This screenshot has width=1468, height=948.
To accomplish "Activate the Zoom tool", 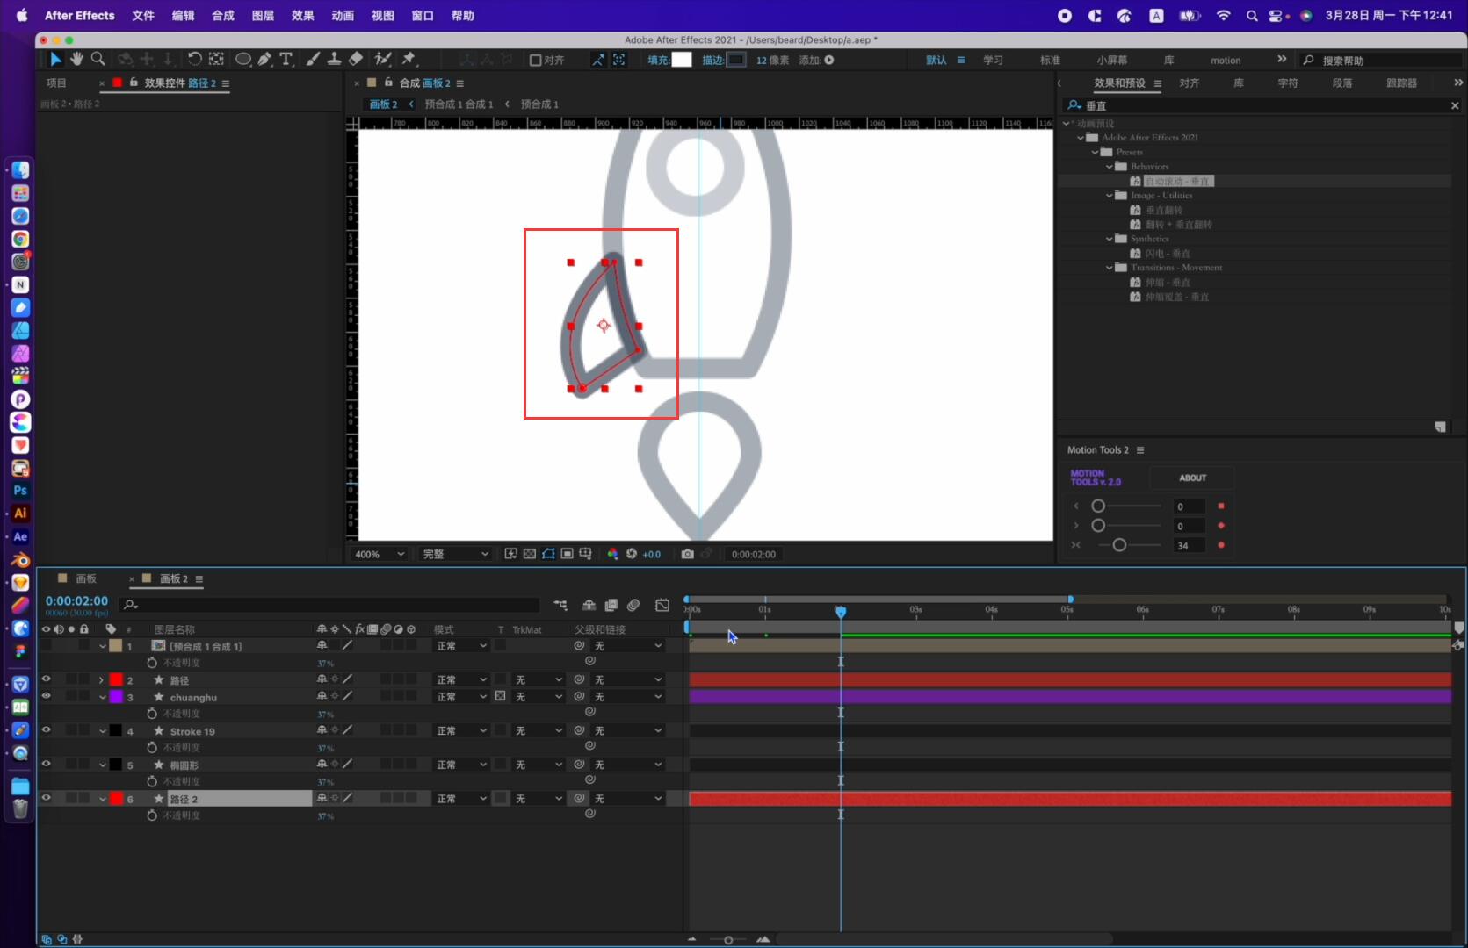I will coord(98,59).
